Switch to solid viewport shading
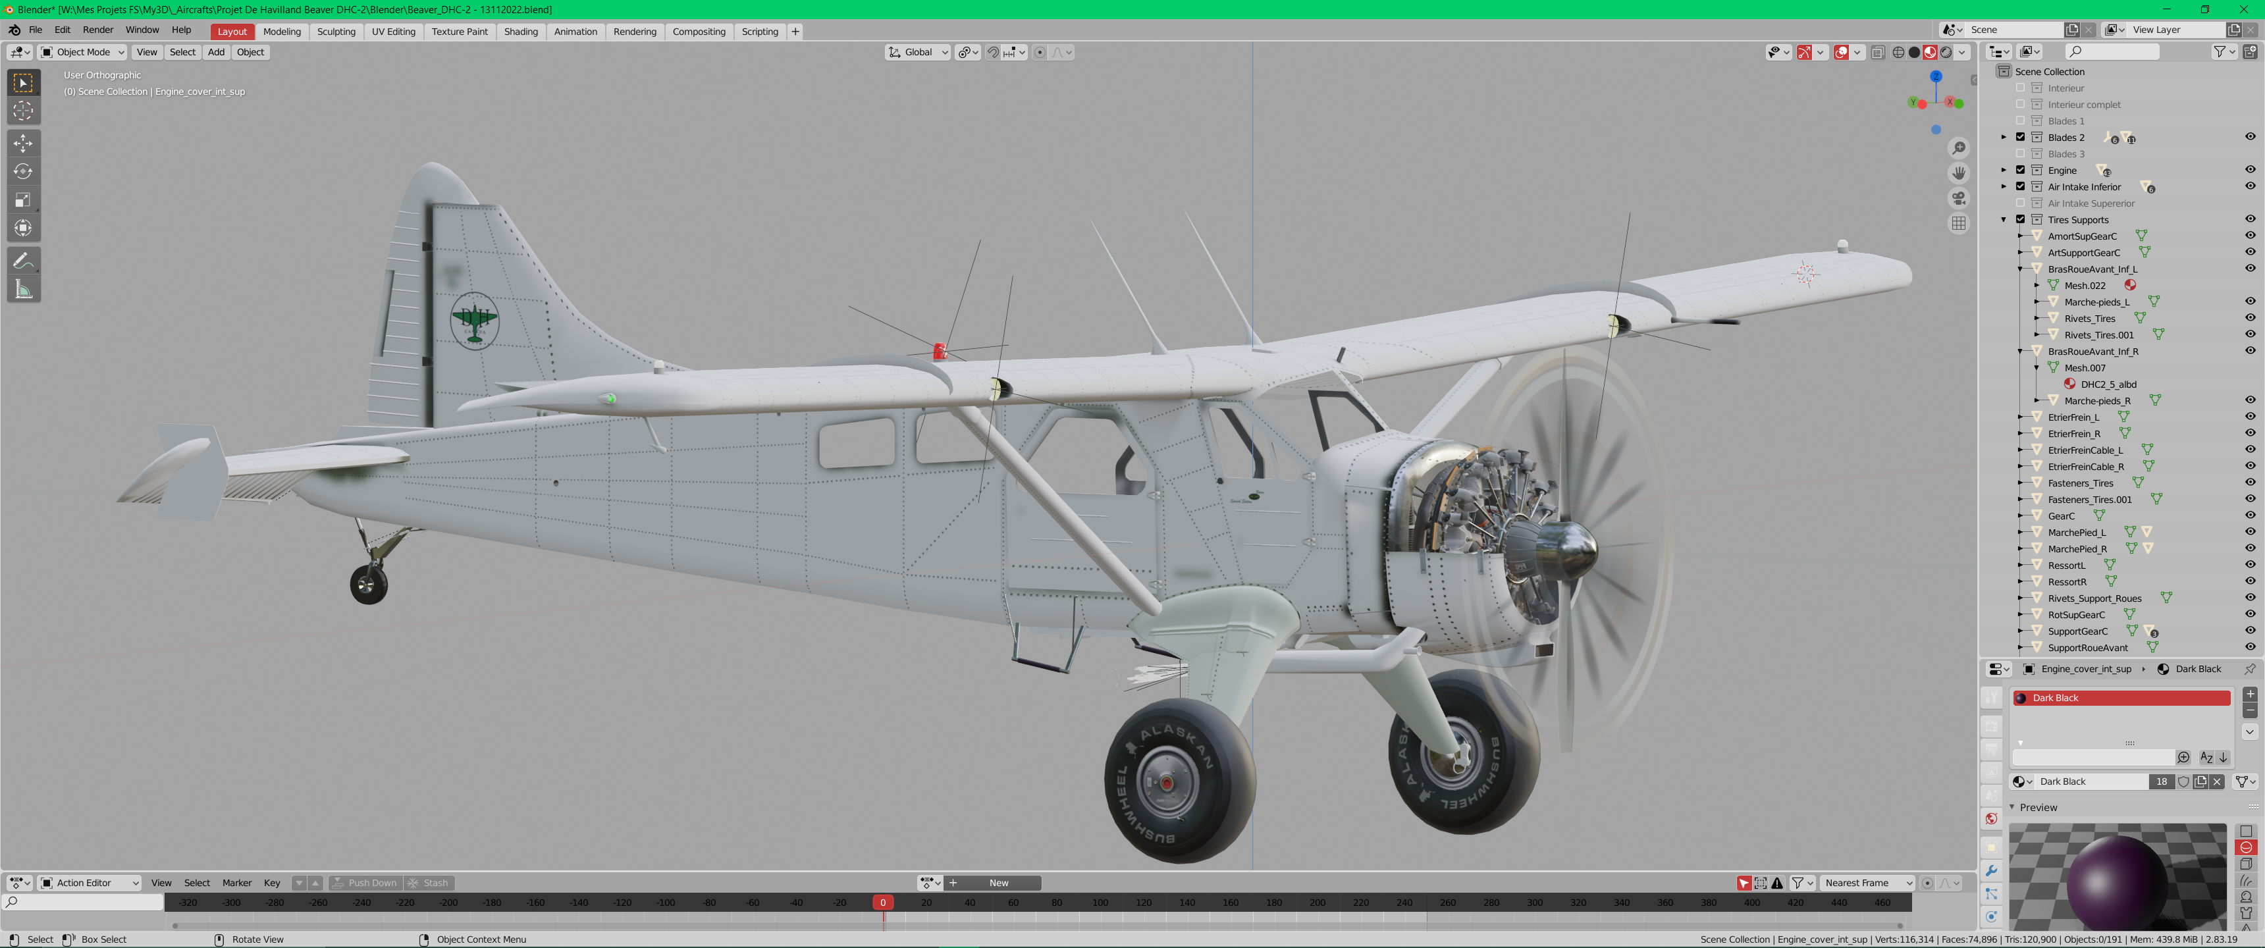Viewport: 2265px width, 948px height. coord(1914,53)
